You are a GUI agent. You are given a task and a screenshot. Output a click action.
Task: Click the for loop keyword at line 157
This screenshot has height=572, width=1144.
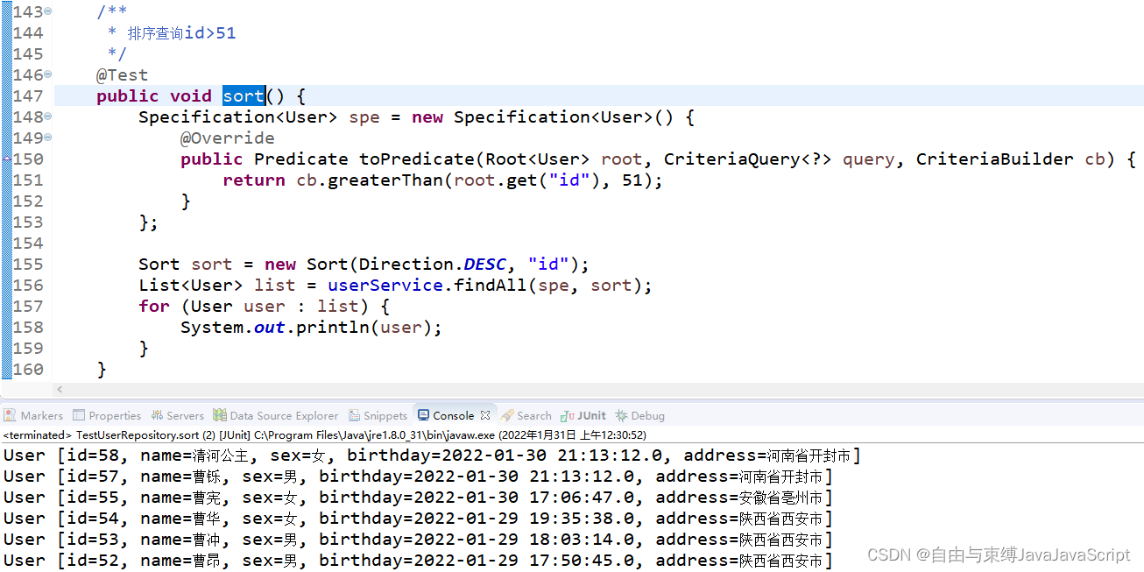click(154, 306)
